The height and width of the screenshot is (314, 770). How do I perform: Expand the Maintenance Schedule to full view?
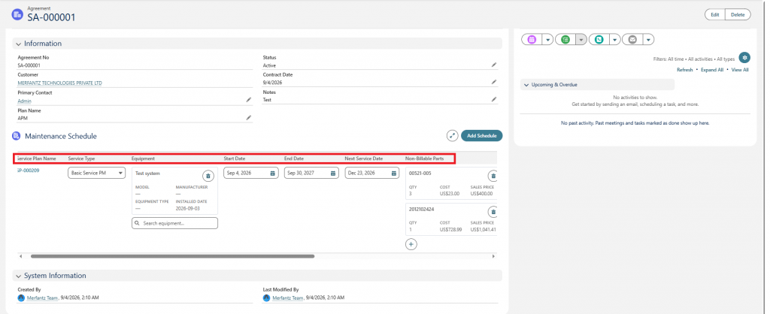coord(452,136)
